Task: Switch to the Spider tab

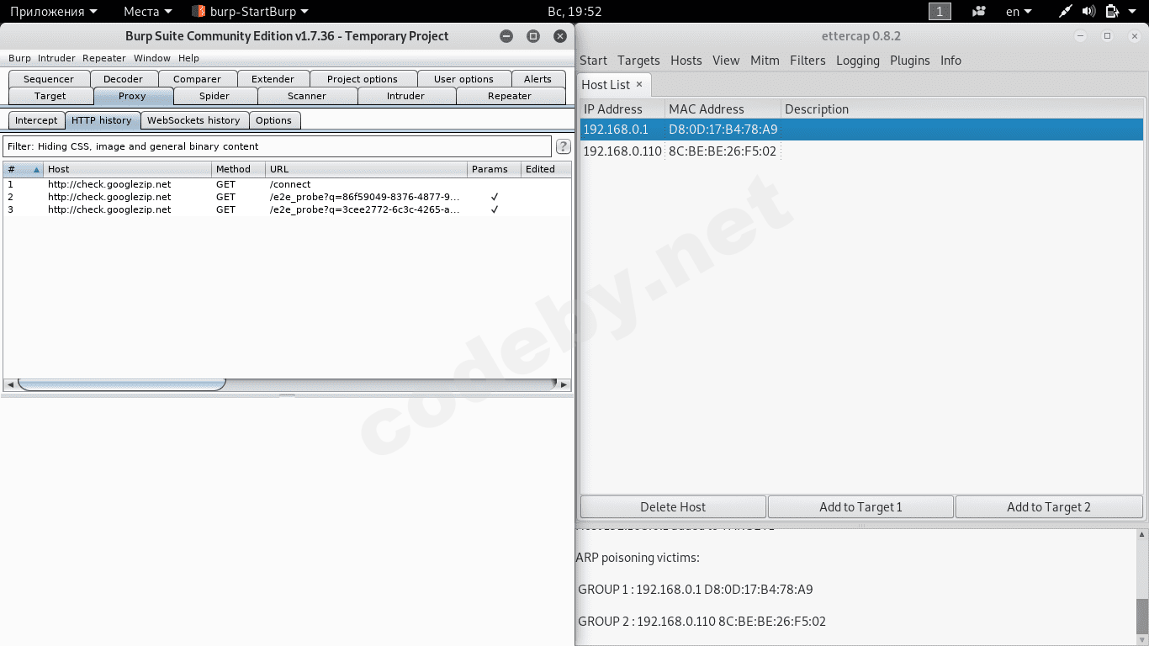Action: 214,96
